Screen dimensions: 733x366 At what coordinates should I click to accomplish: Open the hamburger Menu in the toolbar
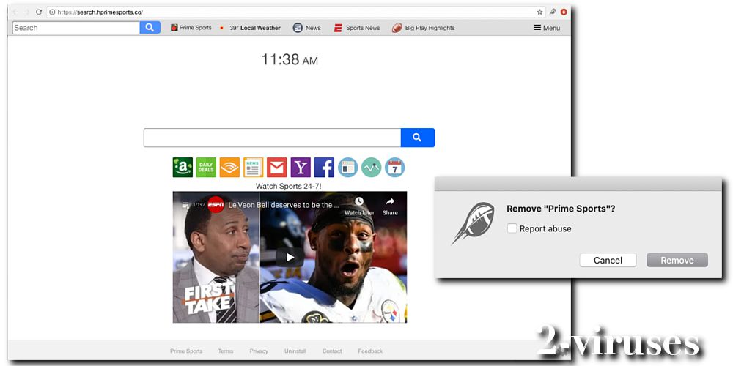coord(547,28)
